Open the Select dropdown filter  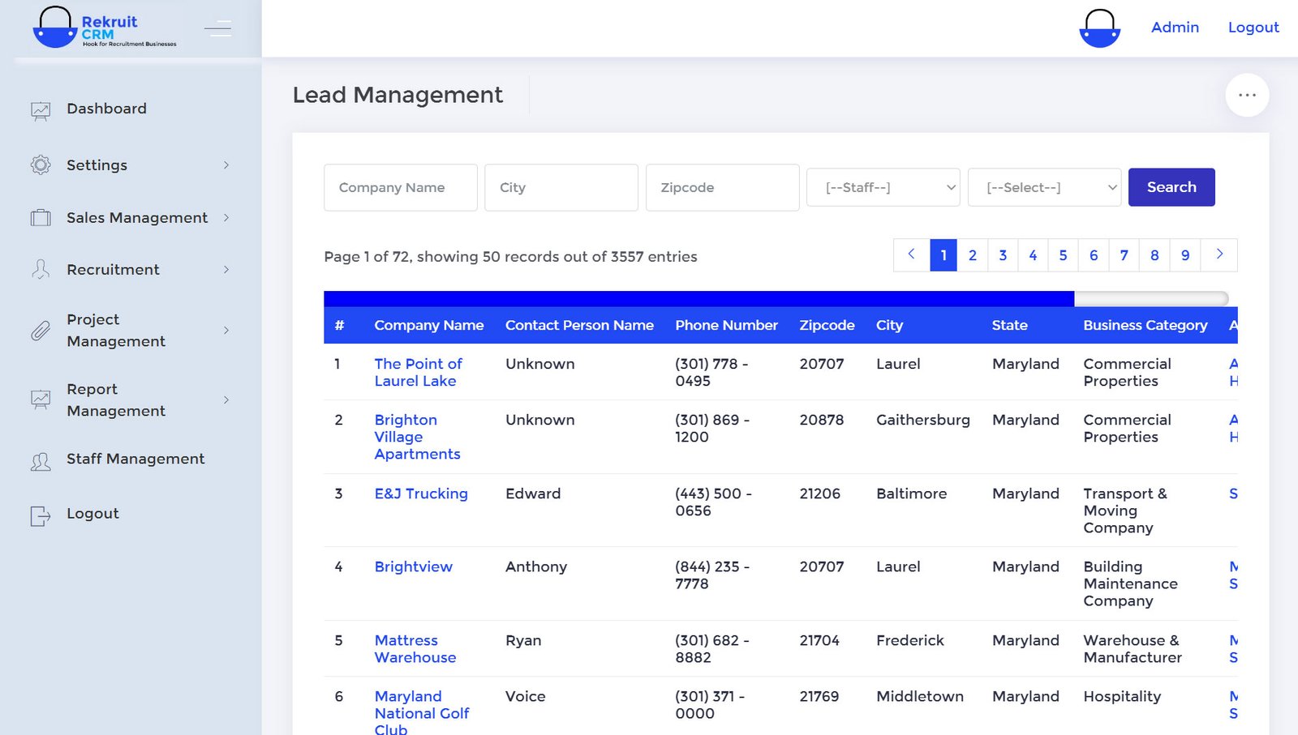tap(1044, 187)
